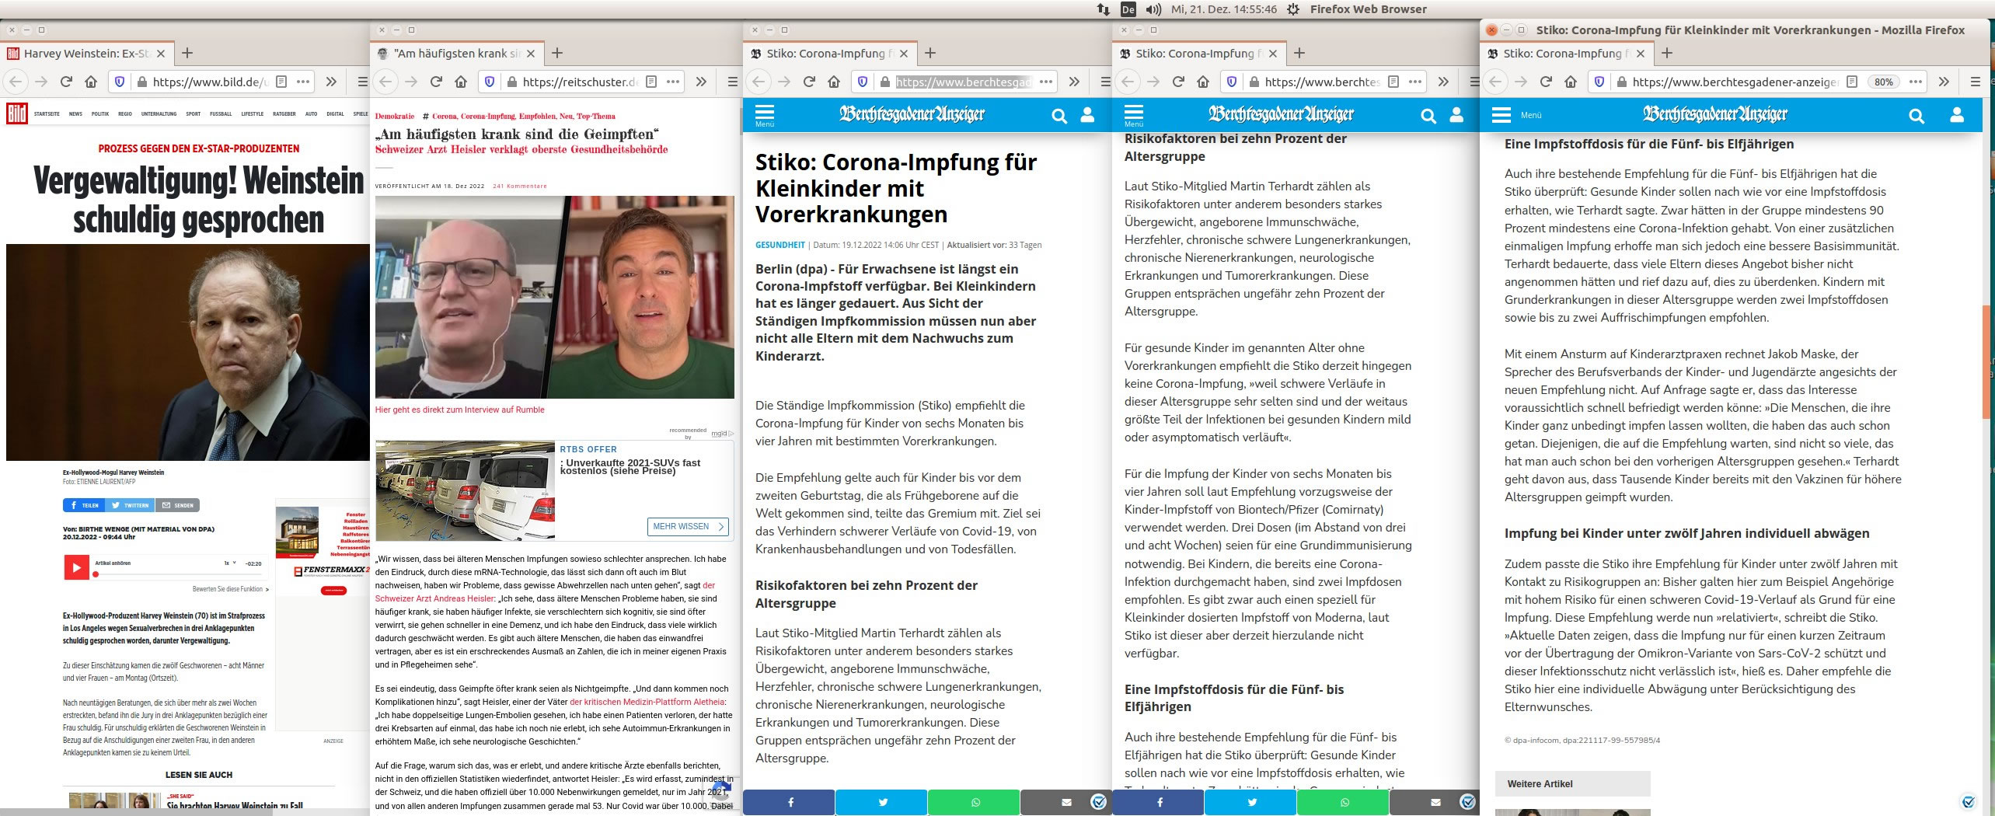This screenshot has height=816, width=1995.
Task: Open tracking protection shield in Bild window
Action: (120, 82)
